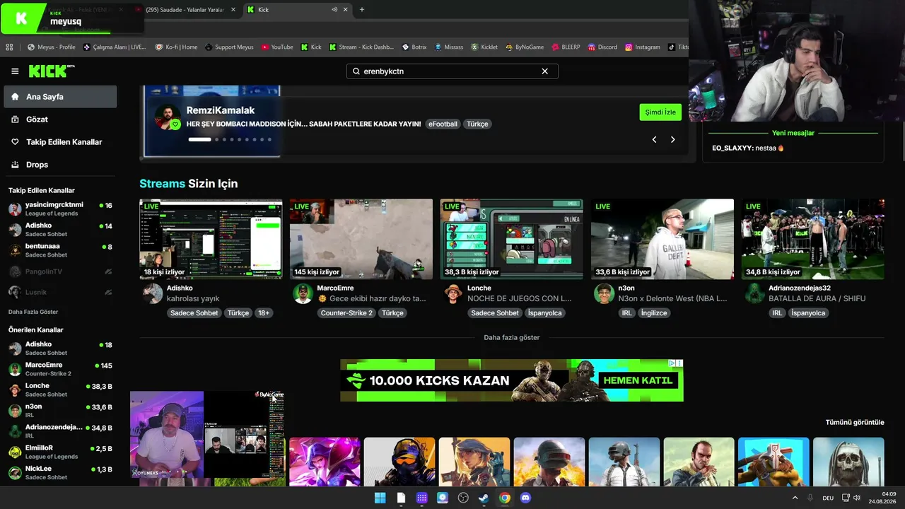Open the apps grid icon in the bookmarks bar
The image size is (905, 509).
pos(9,47)
